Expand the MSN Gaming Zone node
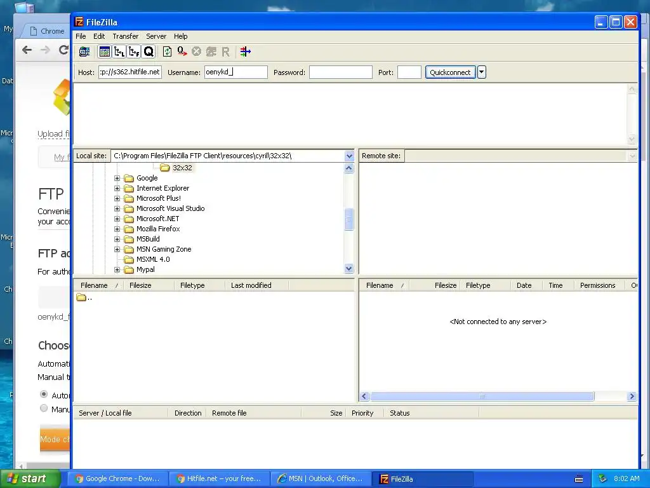 [x=117, y=249]
